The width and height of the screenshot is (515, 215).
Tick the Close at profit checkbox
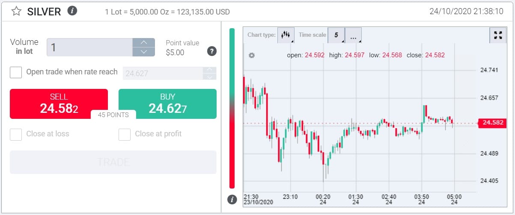pos(125,134)
